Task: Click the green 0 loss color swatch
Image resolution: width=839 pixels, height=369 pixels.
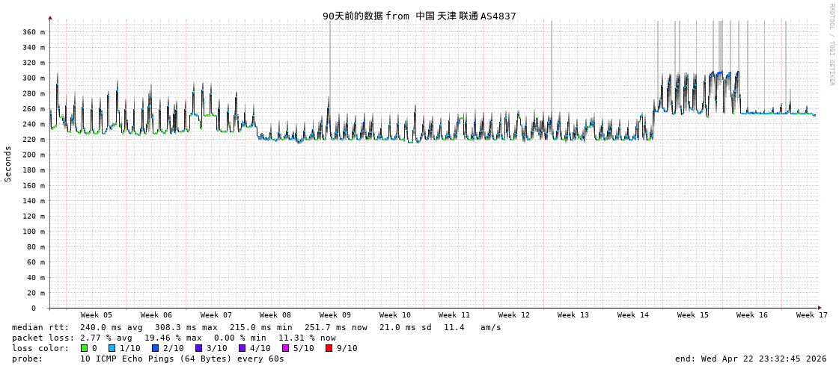Action: click(84, 348)
